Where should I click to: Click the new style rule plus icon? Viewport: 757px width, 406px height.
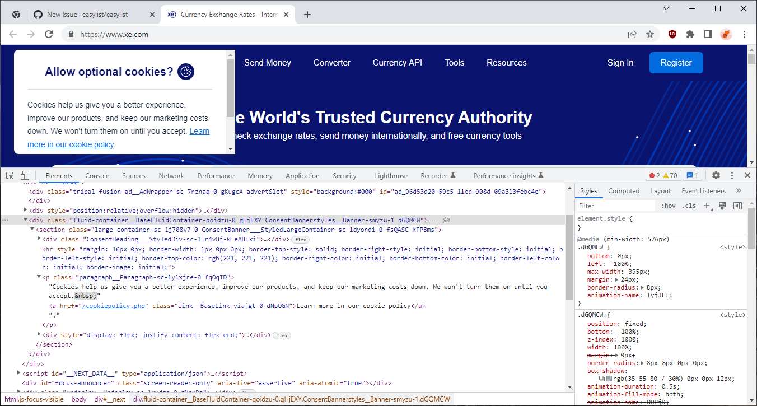tap(707, 206)
